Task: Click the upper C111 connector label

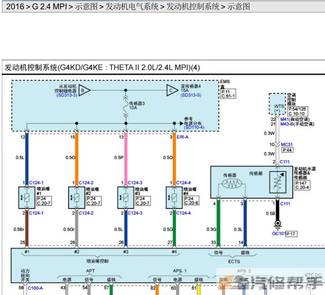Action: [285, 162]
